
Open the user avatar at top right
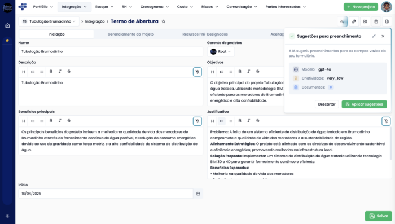click(x=387, y=7)
